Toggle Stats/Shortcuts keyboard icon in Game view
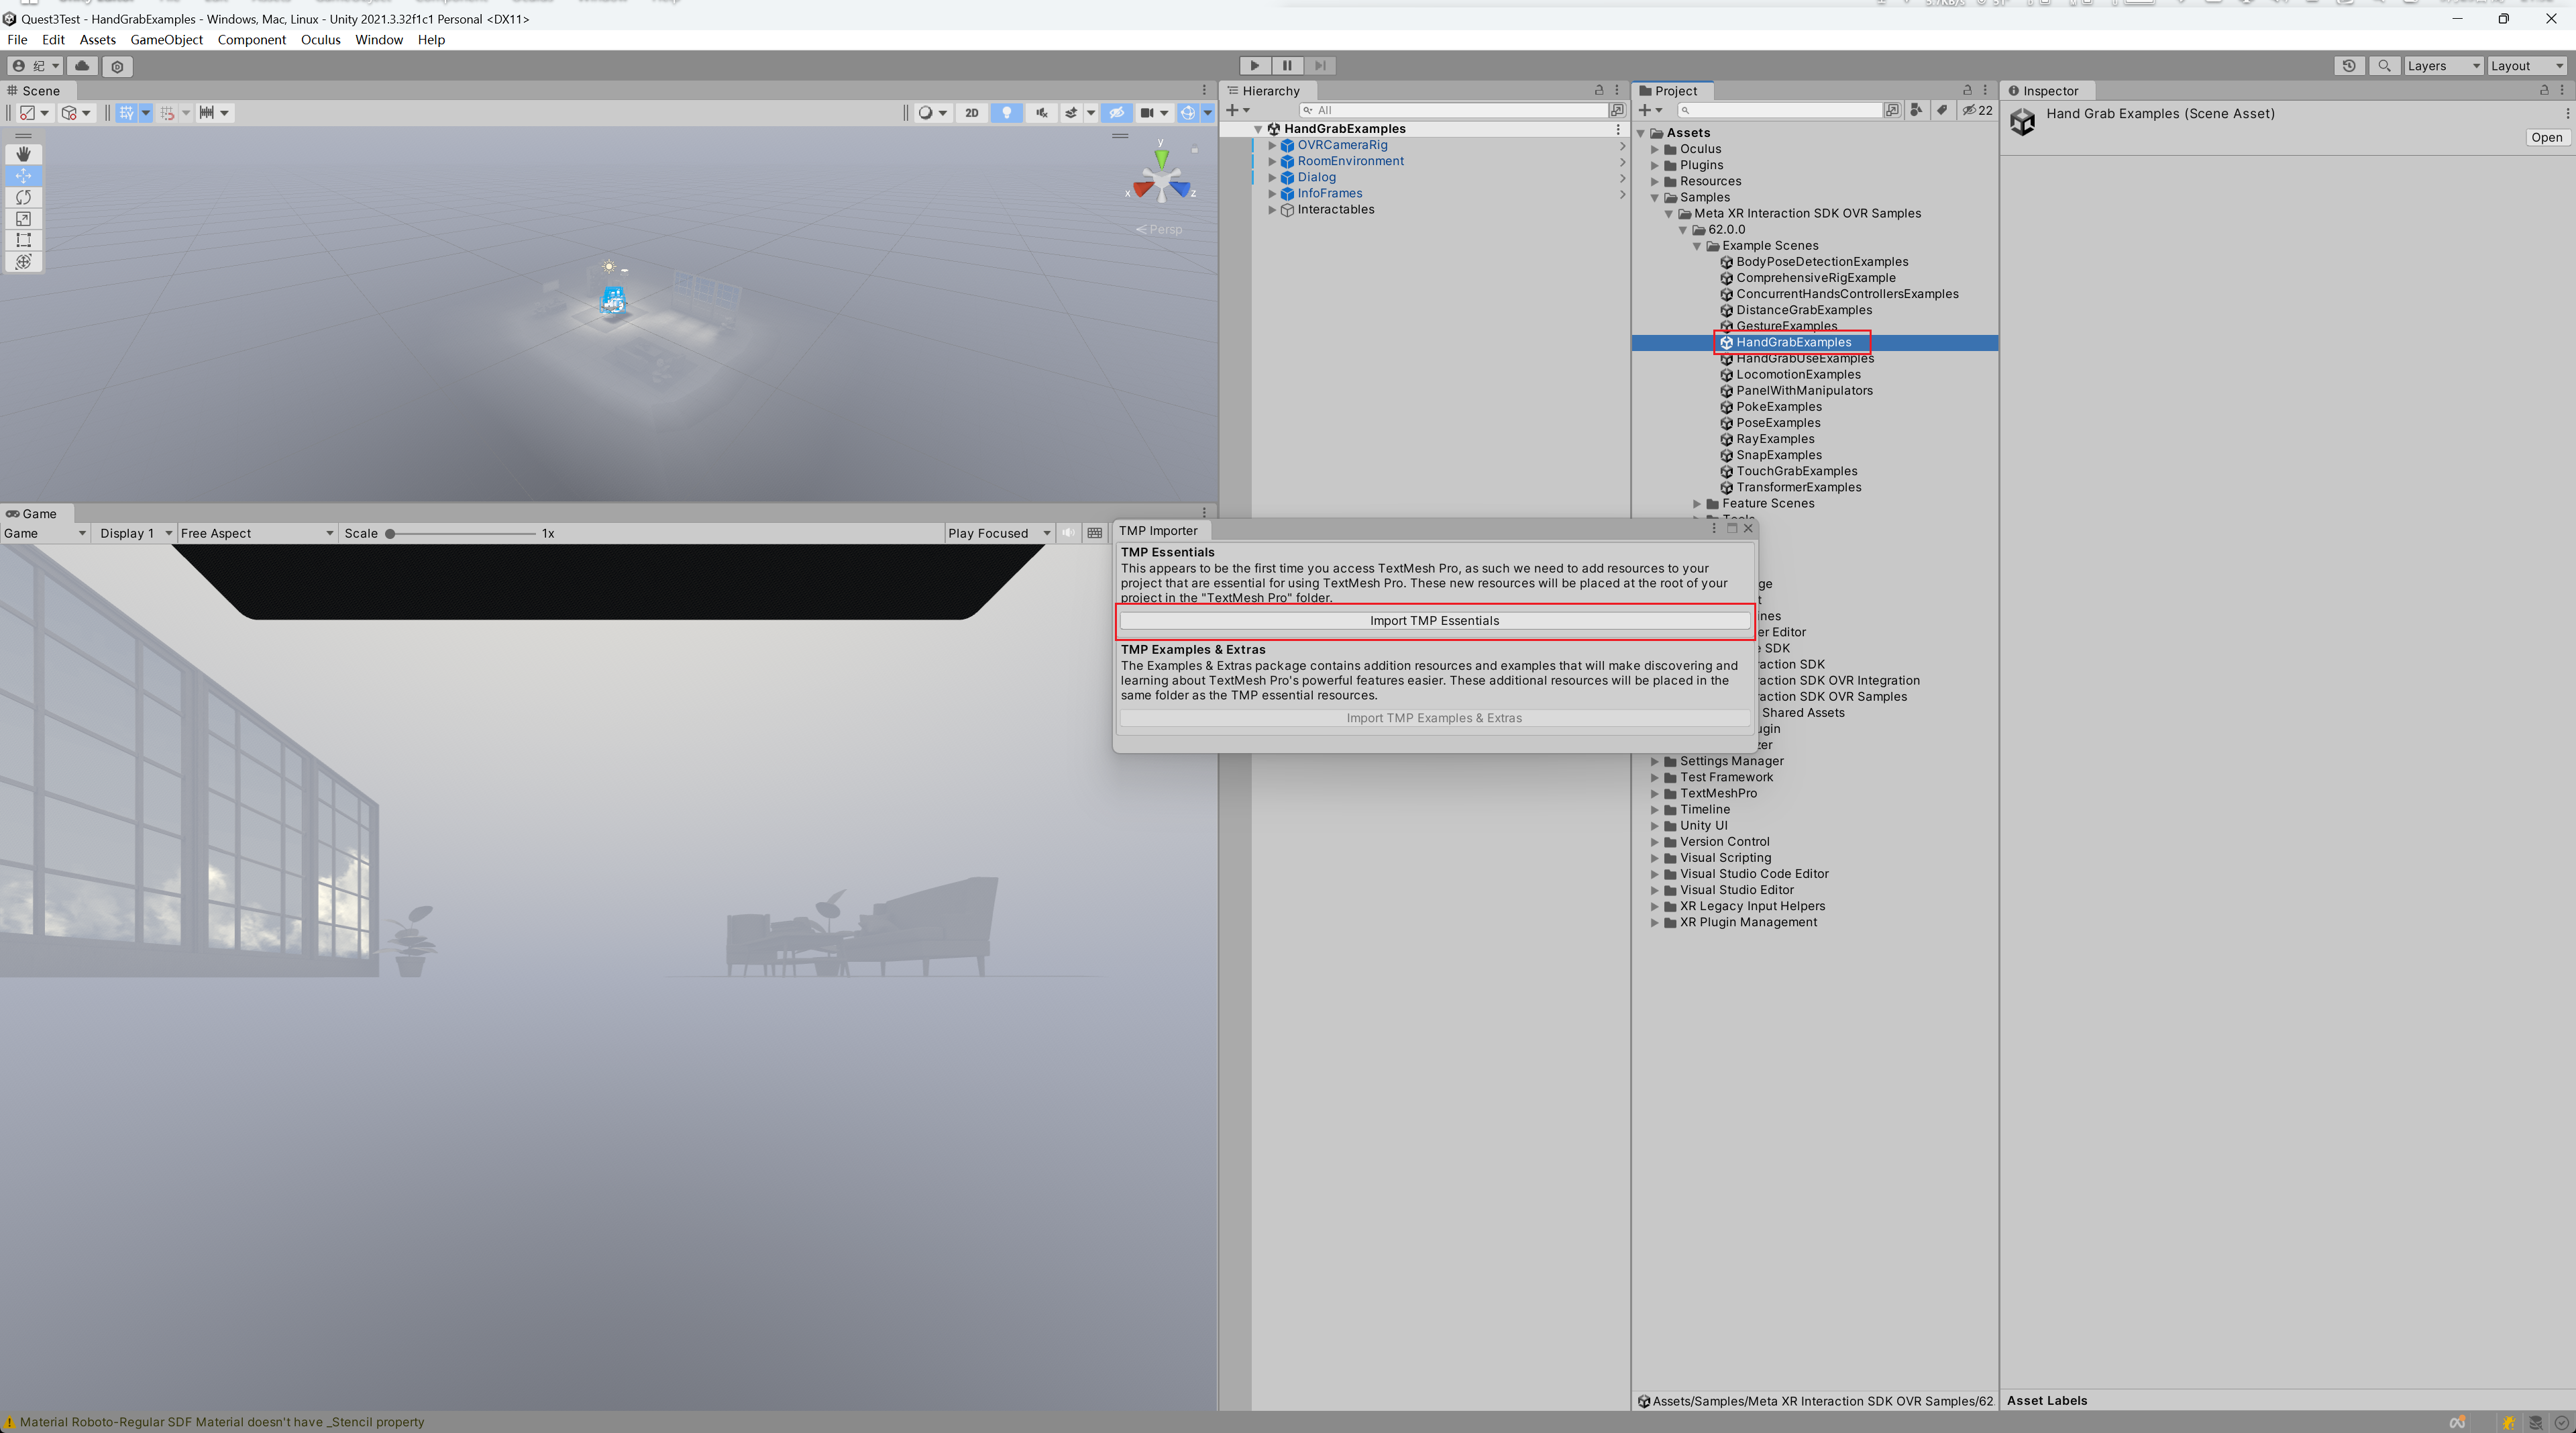The image size is (2576, 1433). [1095, 534]
